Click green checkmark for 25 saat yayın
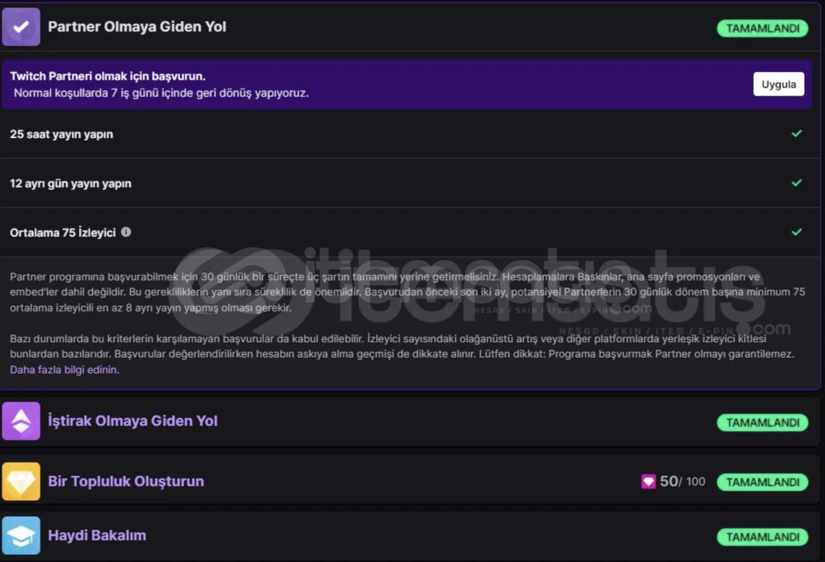Image resolution: width=825 pixels, height=562 pixels. 796,134
